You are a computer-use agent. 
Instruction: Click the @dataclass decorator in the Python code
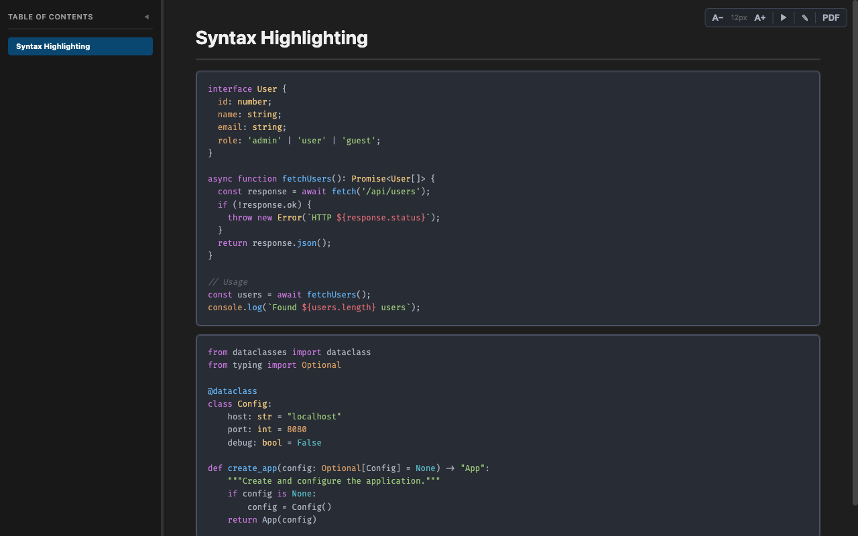[x=232, y=391]
